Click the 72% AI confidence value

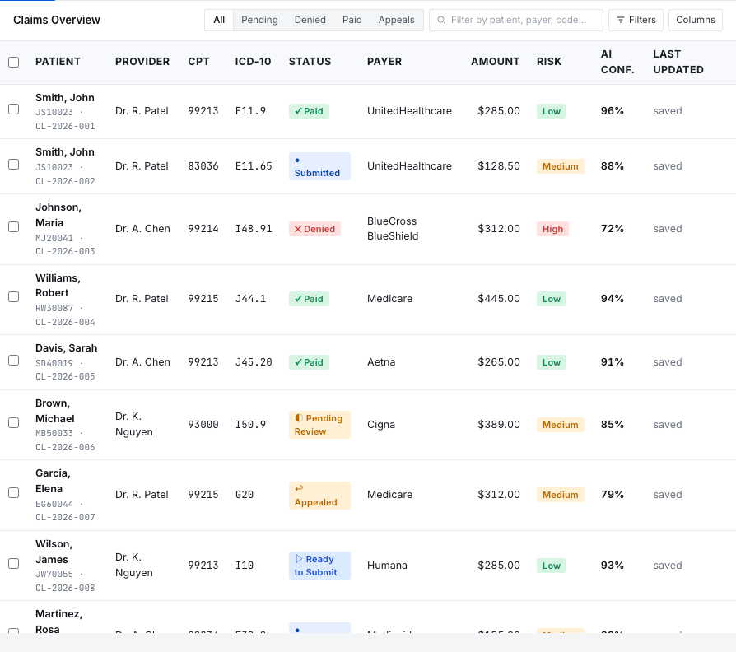click(x=612, y=229)
